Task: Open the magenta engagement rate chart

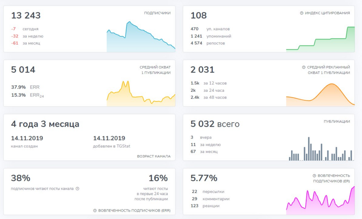Action: click(x=320, y=200)
